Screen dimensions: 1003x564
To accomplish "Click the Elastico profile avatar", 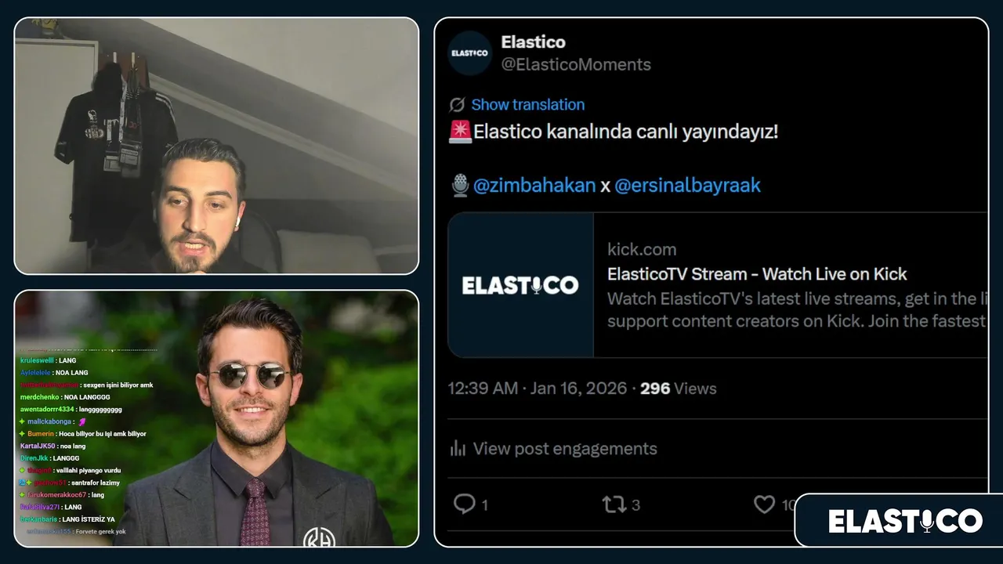I will click(x=469, y=52).
